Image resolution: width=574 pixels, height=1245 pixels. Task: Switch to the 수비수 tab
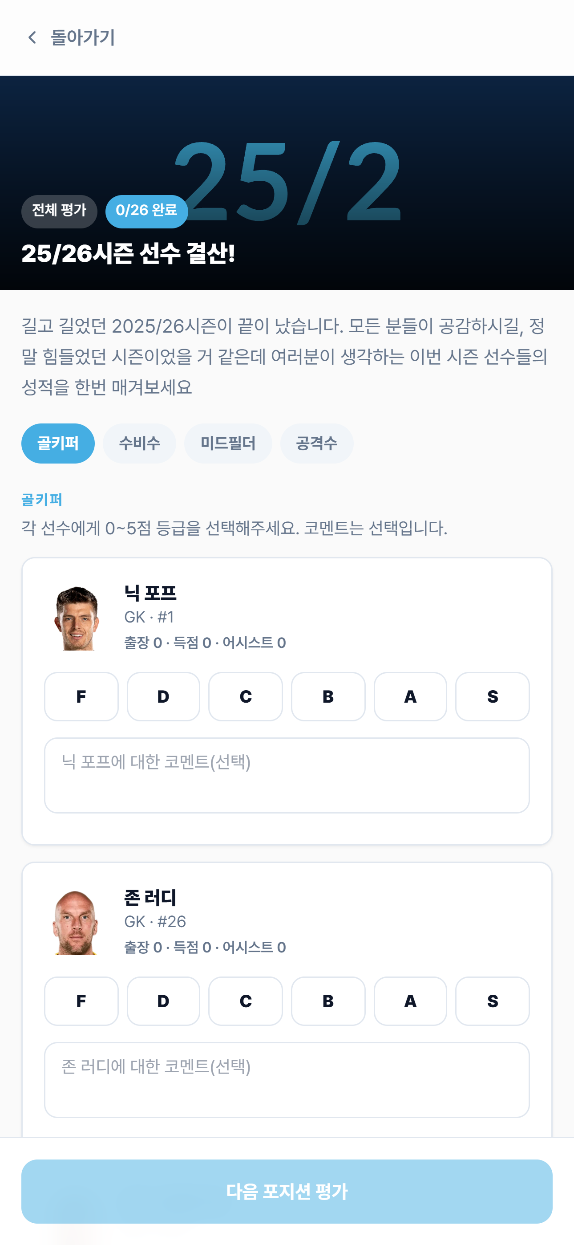139,443
